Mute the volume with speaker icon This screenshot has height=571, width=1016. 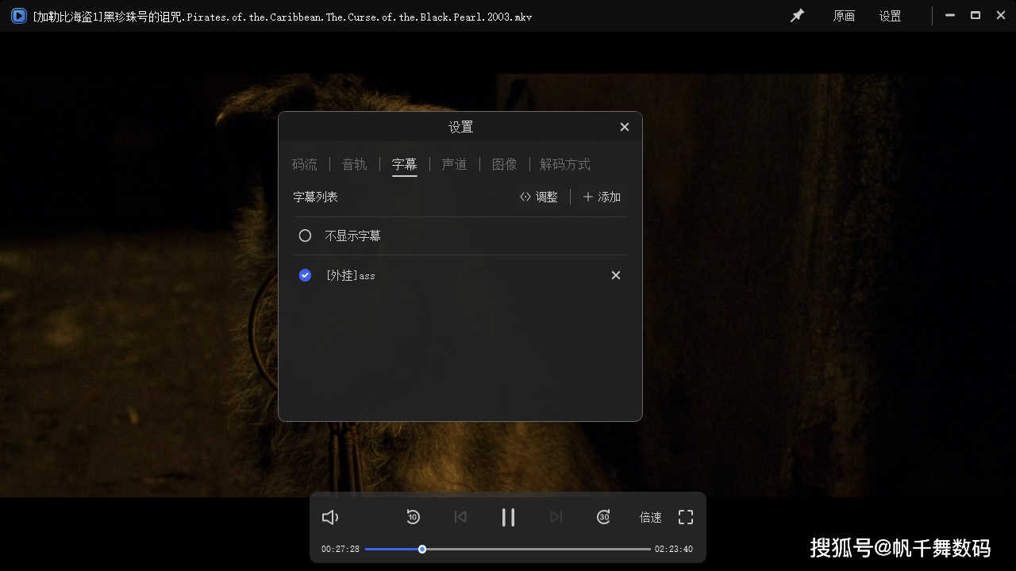pos(330,517)
